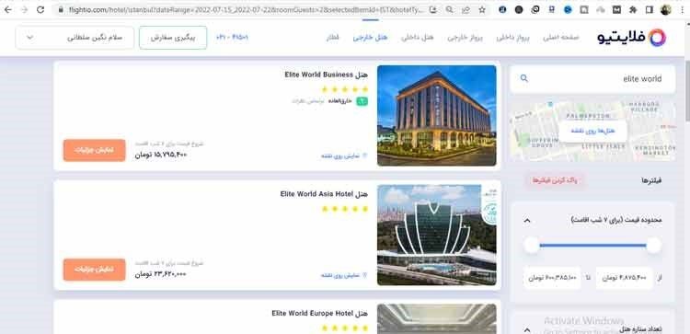
Task: Click the elite world search input field
Action: tap(592, 79)
